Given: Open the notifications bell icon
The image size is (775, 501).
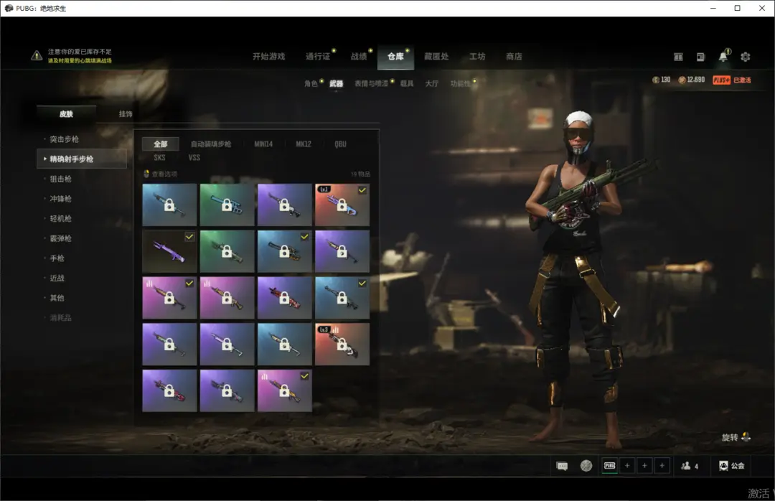Looking at the screenshot, I should pos(723,57).
